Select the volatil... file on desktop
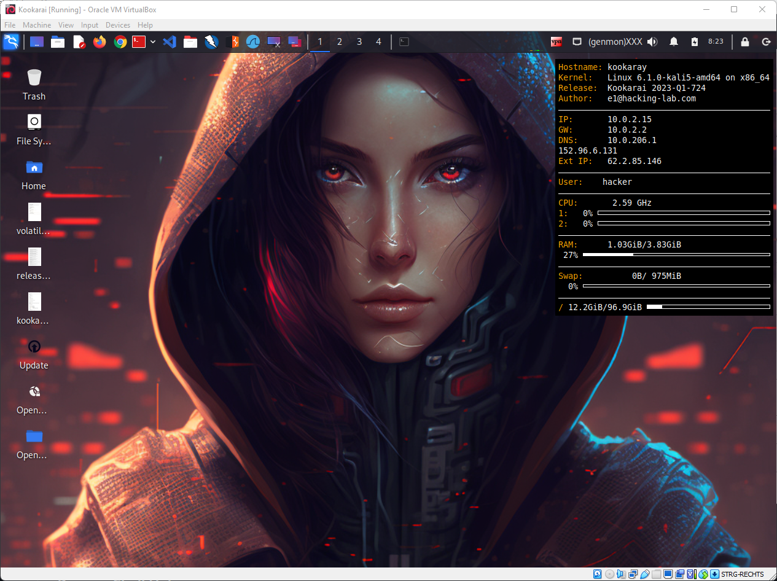Viewport: 777px width, 581px height. pyautogui.click(x=34, y=219)
